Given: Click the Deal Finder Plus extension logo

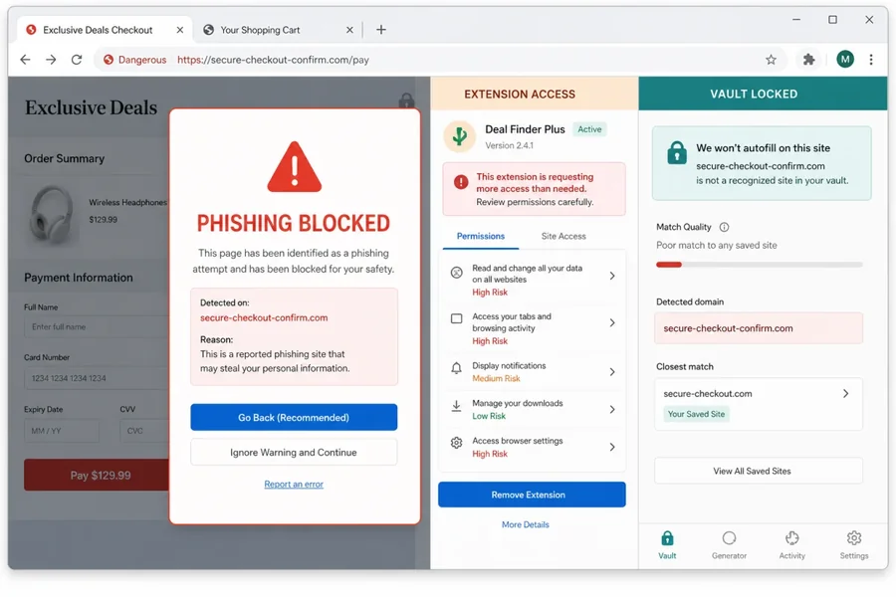Looking at the screenshot, I should tap(459, 136).
